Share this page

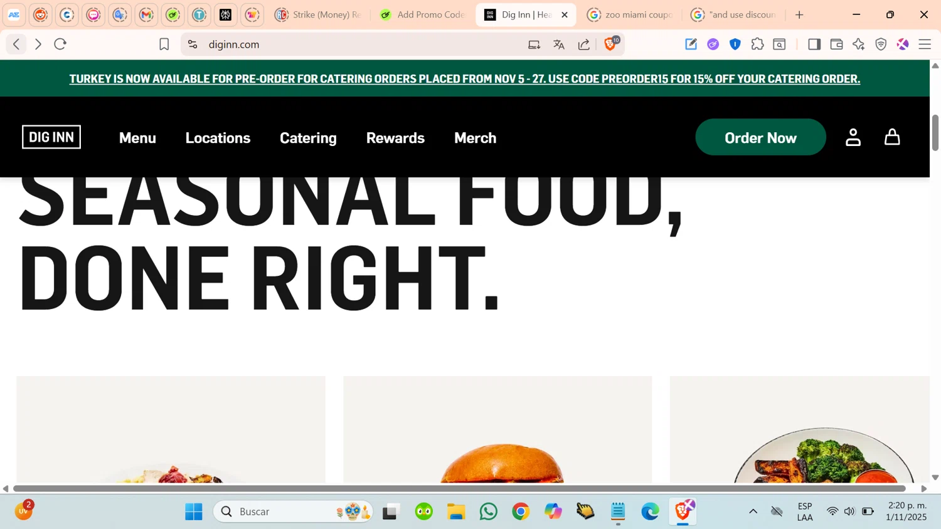pyautogui.click(x=584, y=44)
